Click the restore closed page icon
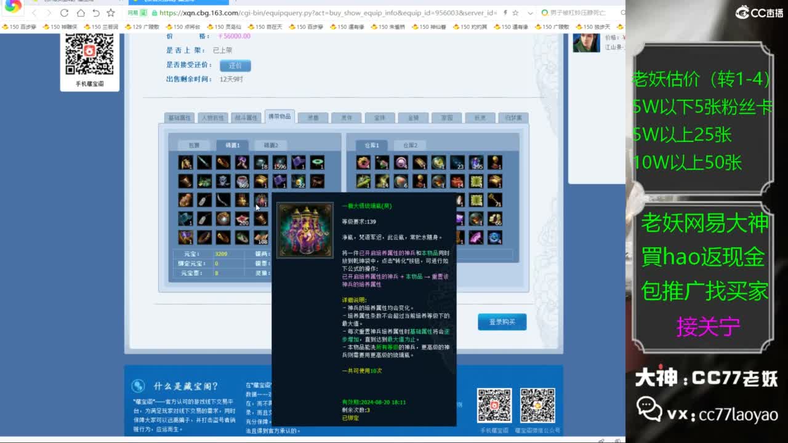The height and width of the screenshot is (443, 788). (95, 12)
